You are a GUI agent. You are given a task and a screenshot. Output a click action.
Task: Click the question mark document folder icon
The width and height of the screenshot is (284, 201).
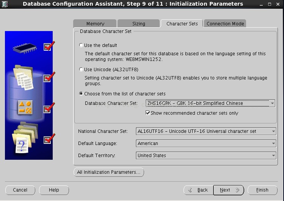[x=25, y=138]
